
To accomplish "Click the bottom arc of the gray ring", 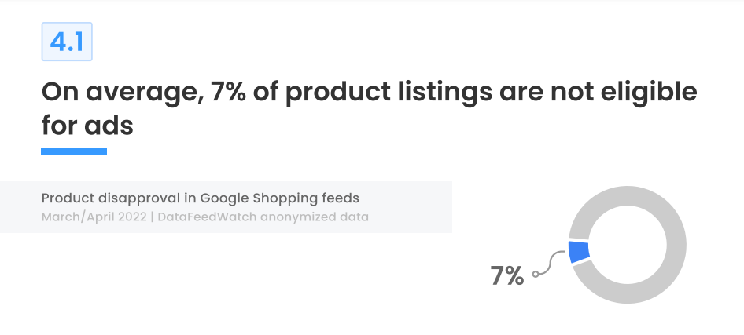I will 628,294.
